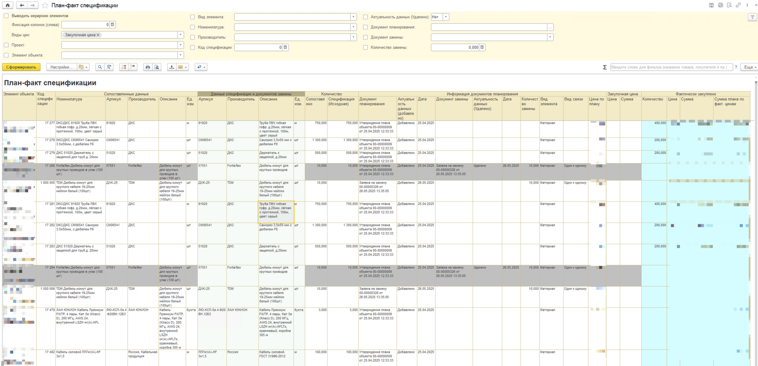Open the Номенклатура dropdown
The height and width of the screenshot is (366, 758).
click(354, 27)
